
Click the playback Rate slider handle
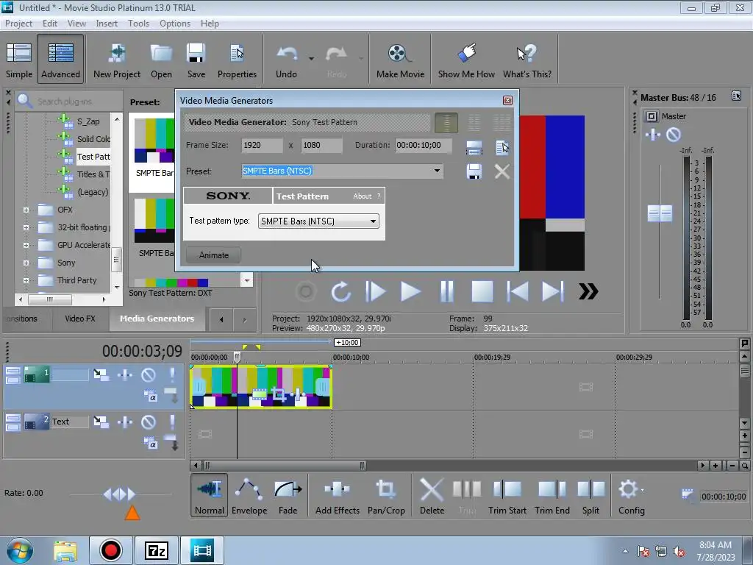coord(120,494)
